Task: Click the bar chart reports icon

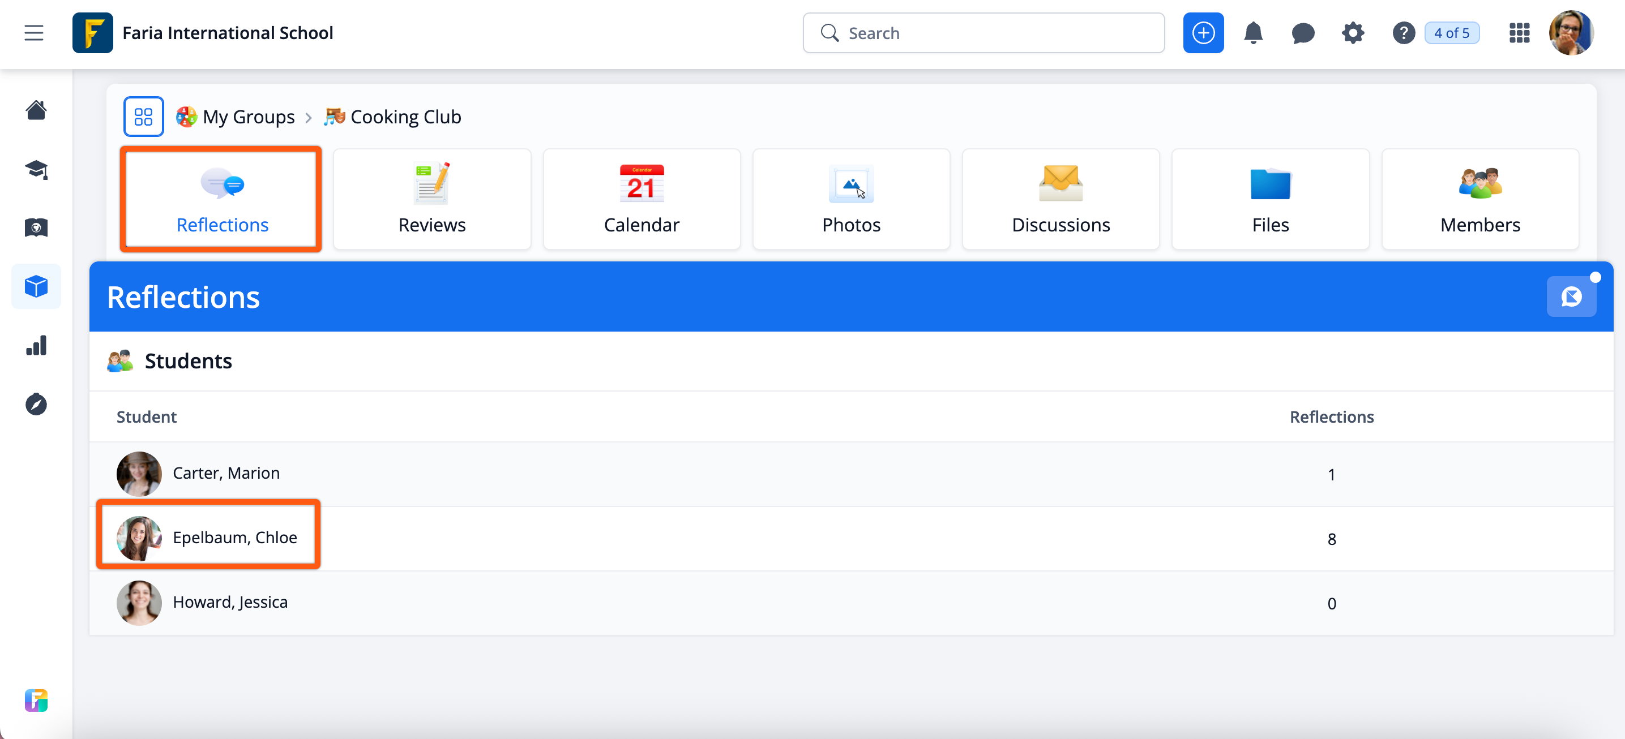Action: point(36,346)
